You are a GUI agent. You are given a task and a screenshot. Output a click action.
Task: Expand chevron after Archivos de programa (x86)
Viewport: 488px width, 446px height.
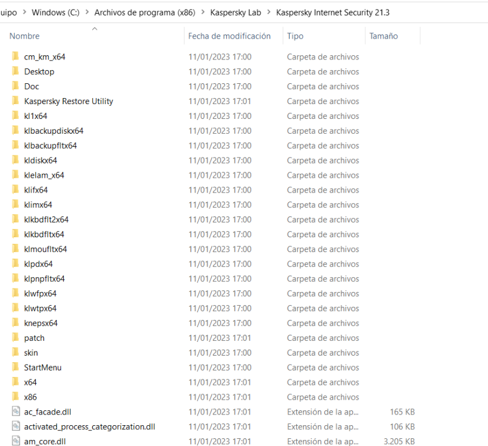point(203,12)
